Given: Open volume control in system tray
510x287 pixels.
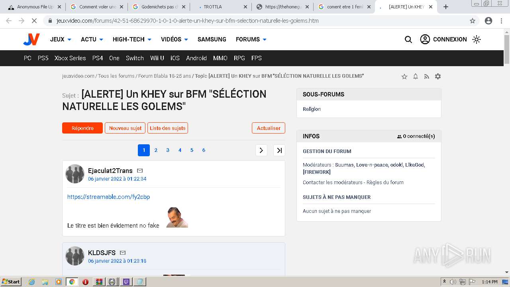Looking at the screenshot, I should tap(453, 282).
